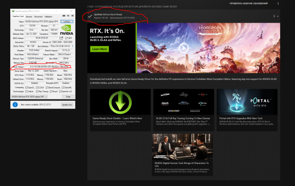The width and height of the screenshot is (295, 186).
Task: Open the Portal with RTX article thumbnail
Action: 247,102
